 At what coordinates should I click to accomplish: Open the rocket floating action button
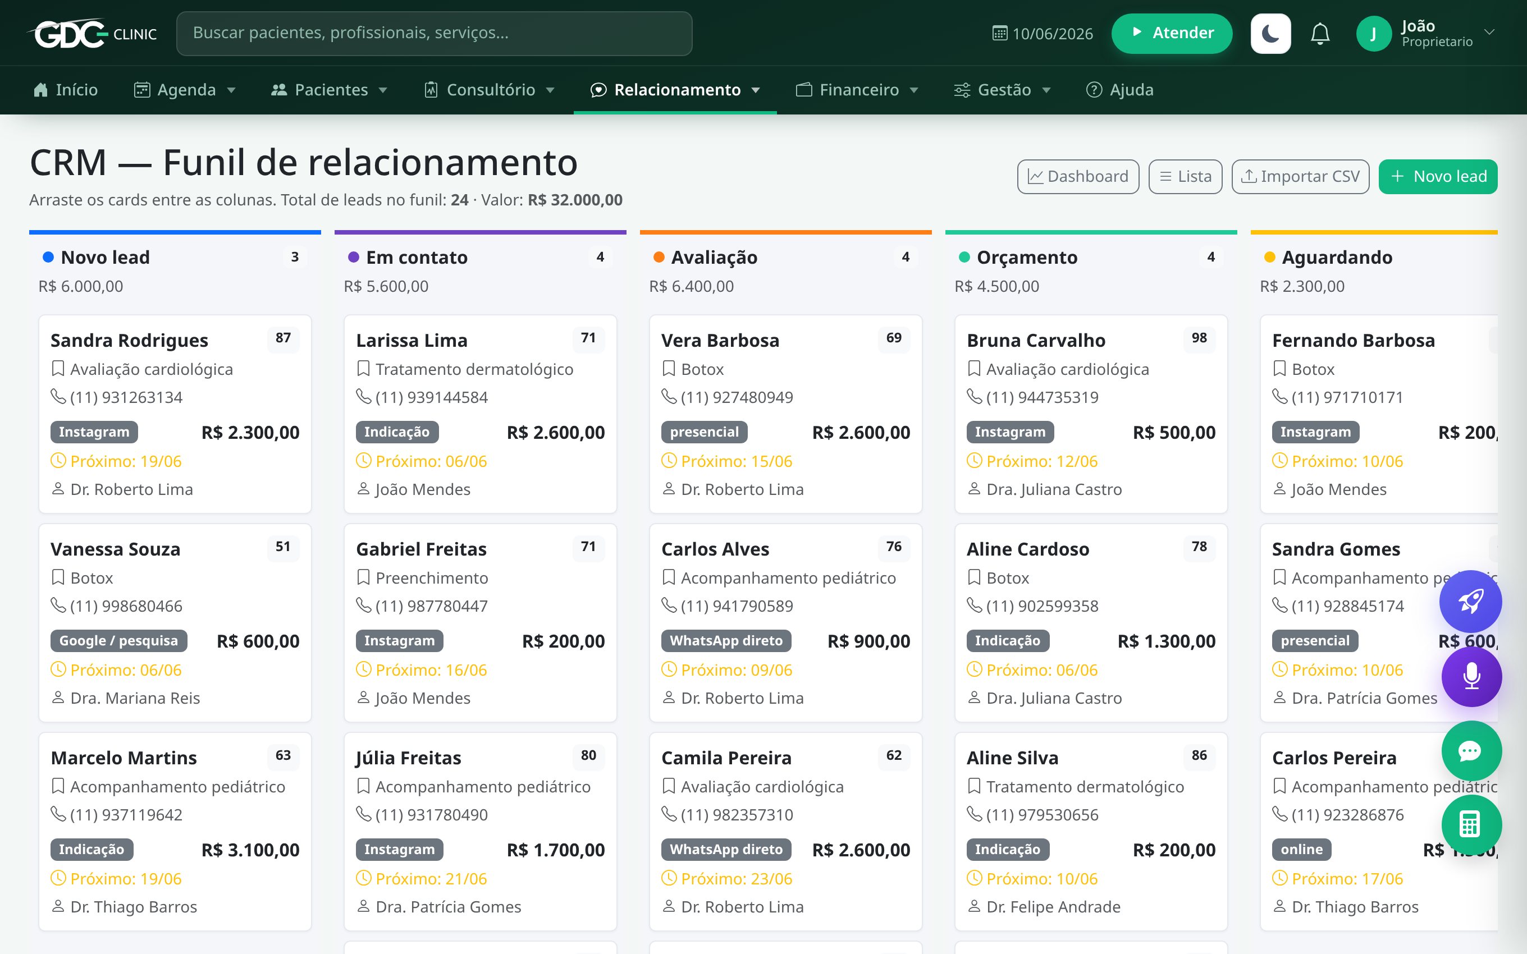tap(1470, 601)
